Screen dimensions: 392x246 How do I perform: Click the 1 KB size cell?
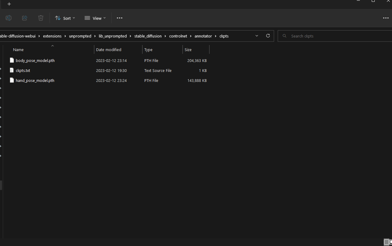pos(203,70)
